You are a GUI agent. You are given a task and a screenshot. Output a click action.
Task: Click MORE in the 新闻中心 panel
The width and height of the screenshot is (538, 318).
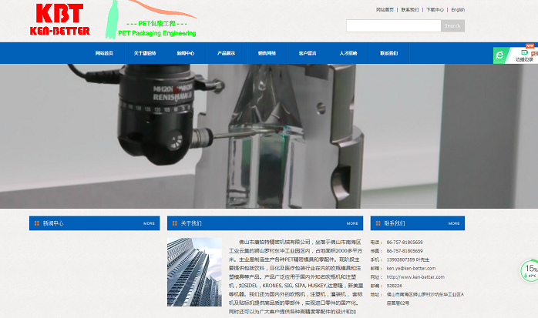(149, 223)
